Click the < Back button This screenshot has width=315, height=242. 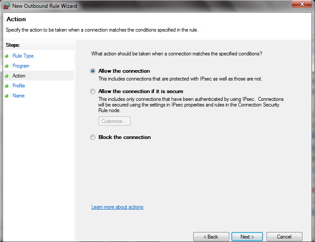tap(211, 236)
